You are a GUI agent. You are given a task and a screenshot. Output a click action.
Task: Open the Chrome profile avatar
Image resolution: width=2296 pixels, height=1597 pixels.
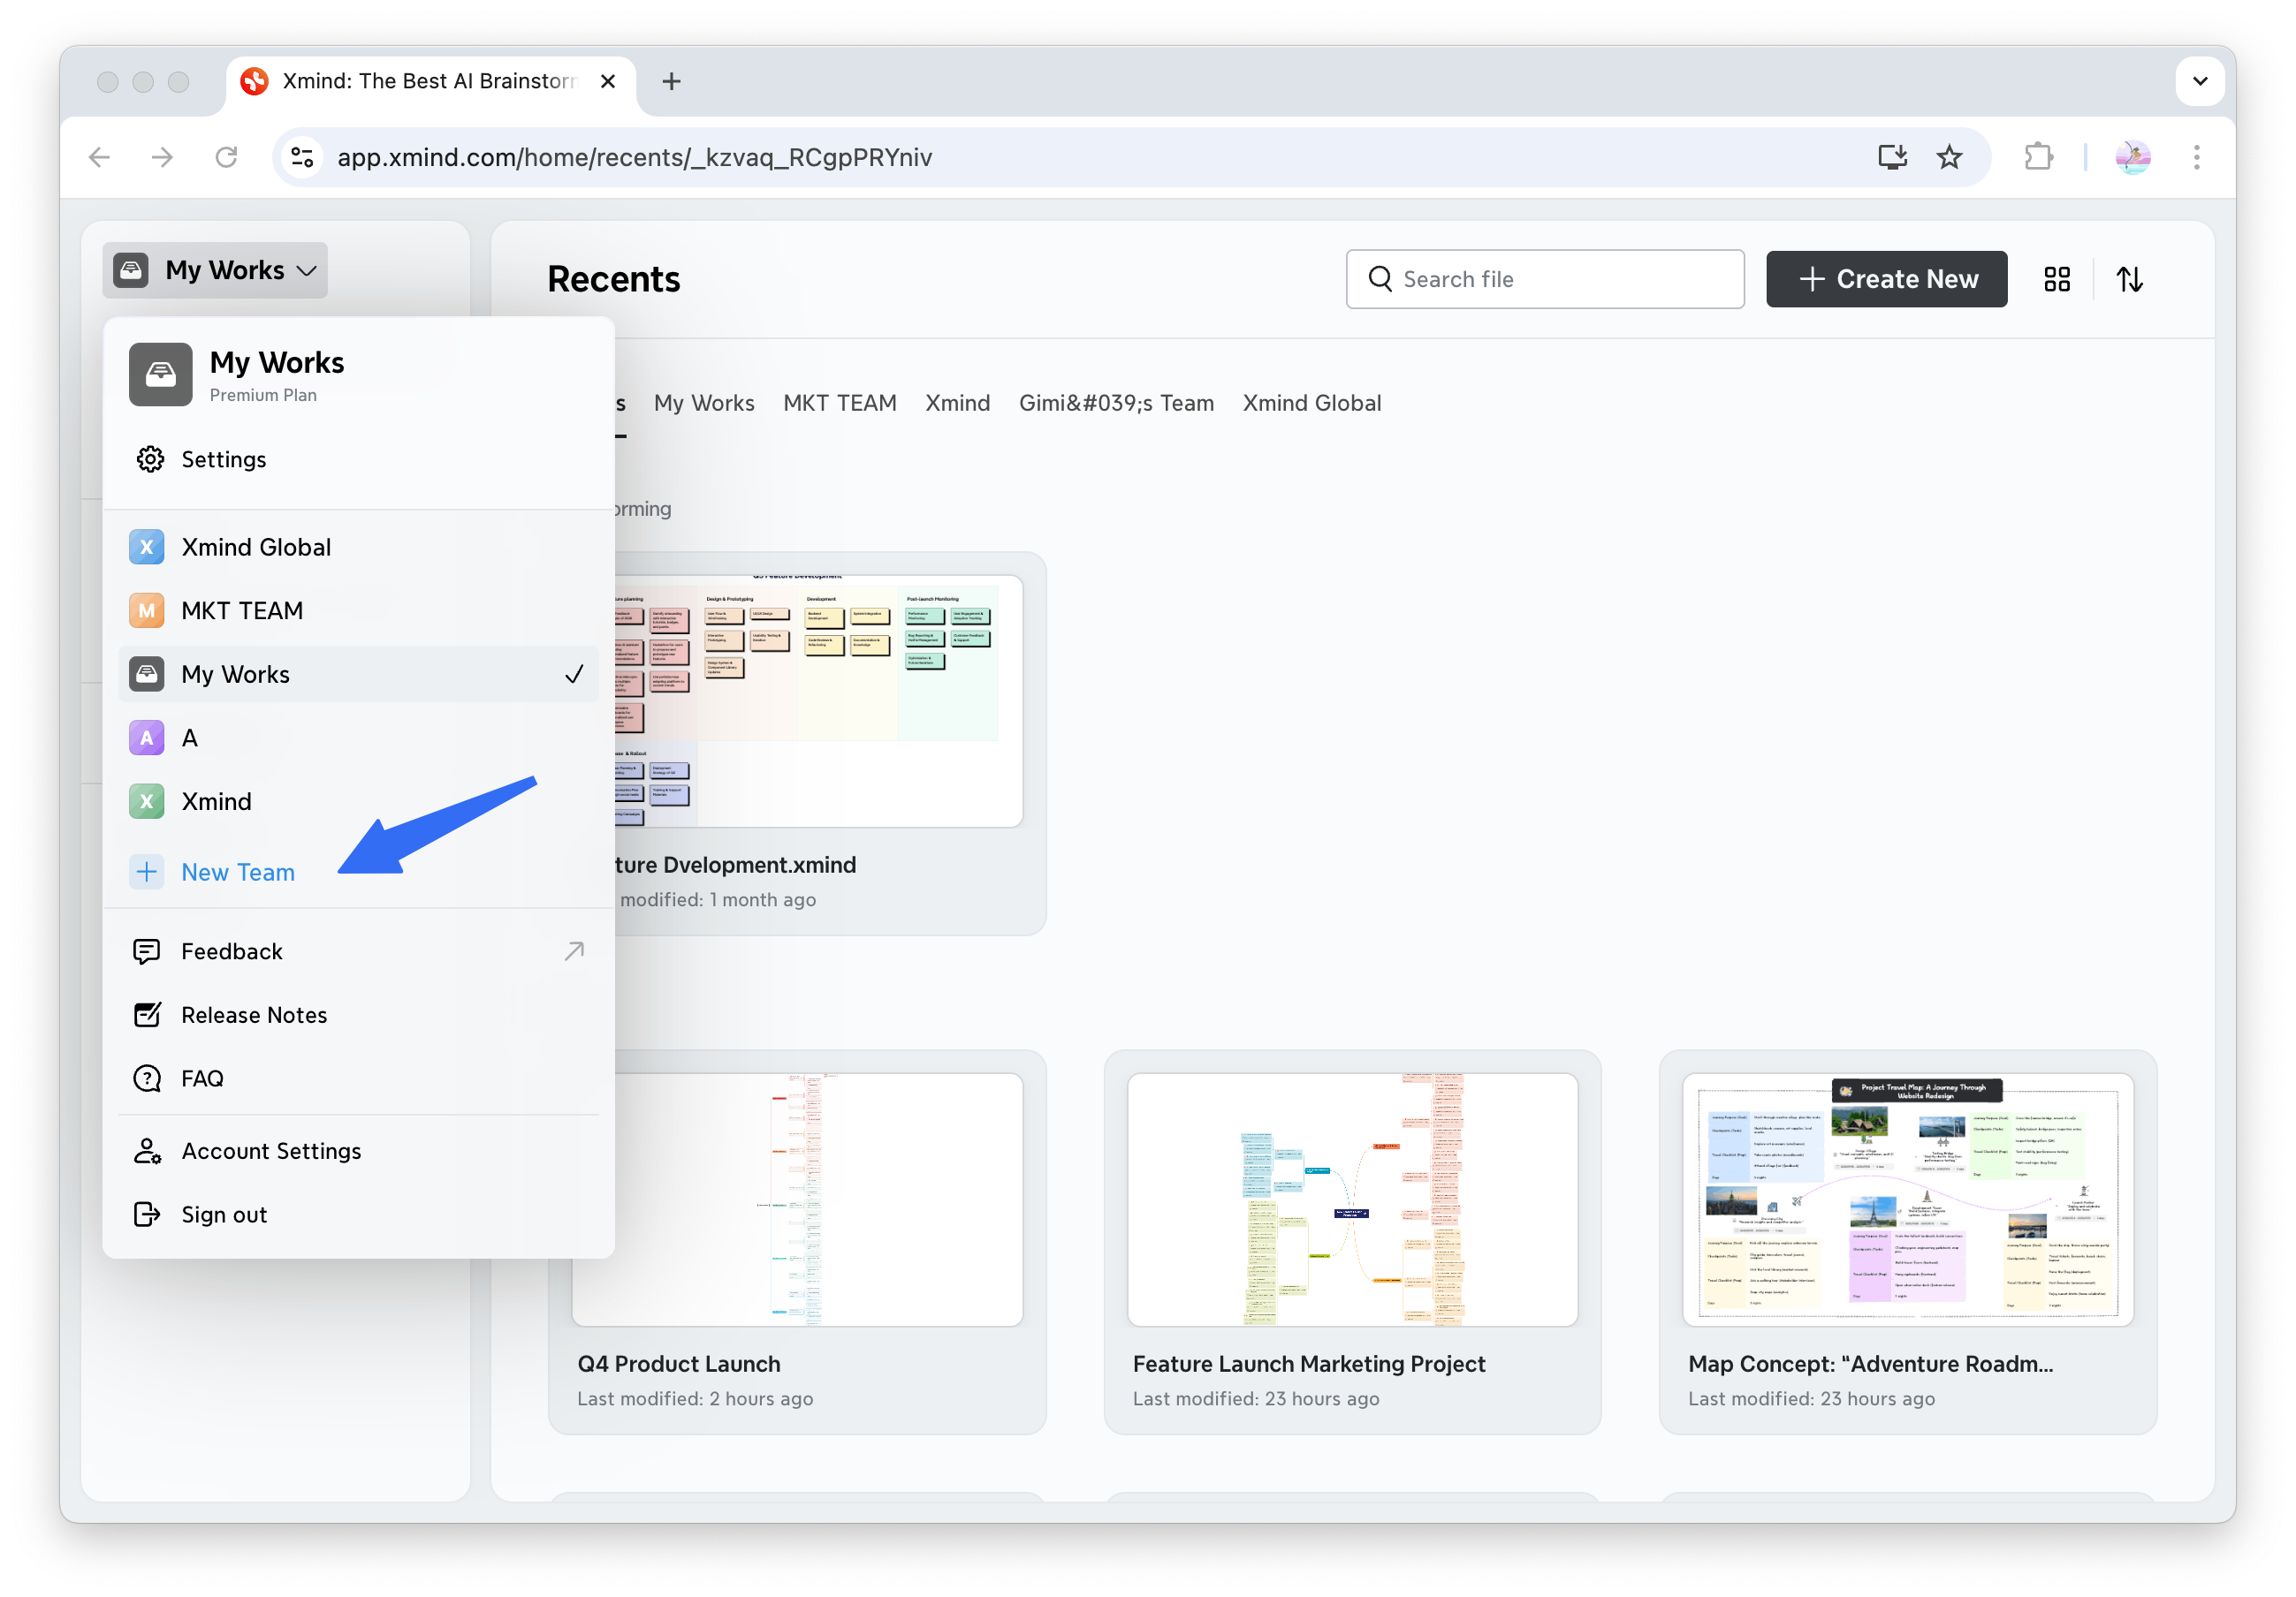point(2133,157)
